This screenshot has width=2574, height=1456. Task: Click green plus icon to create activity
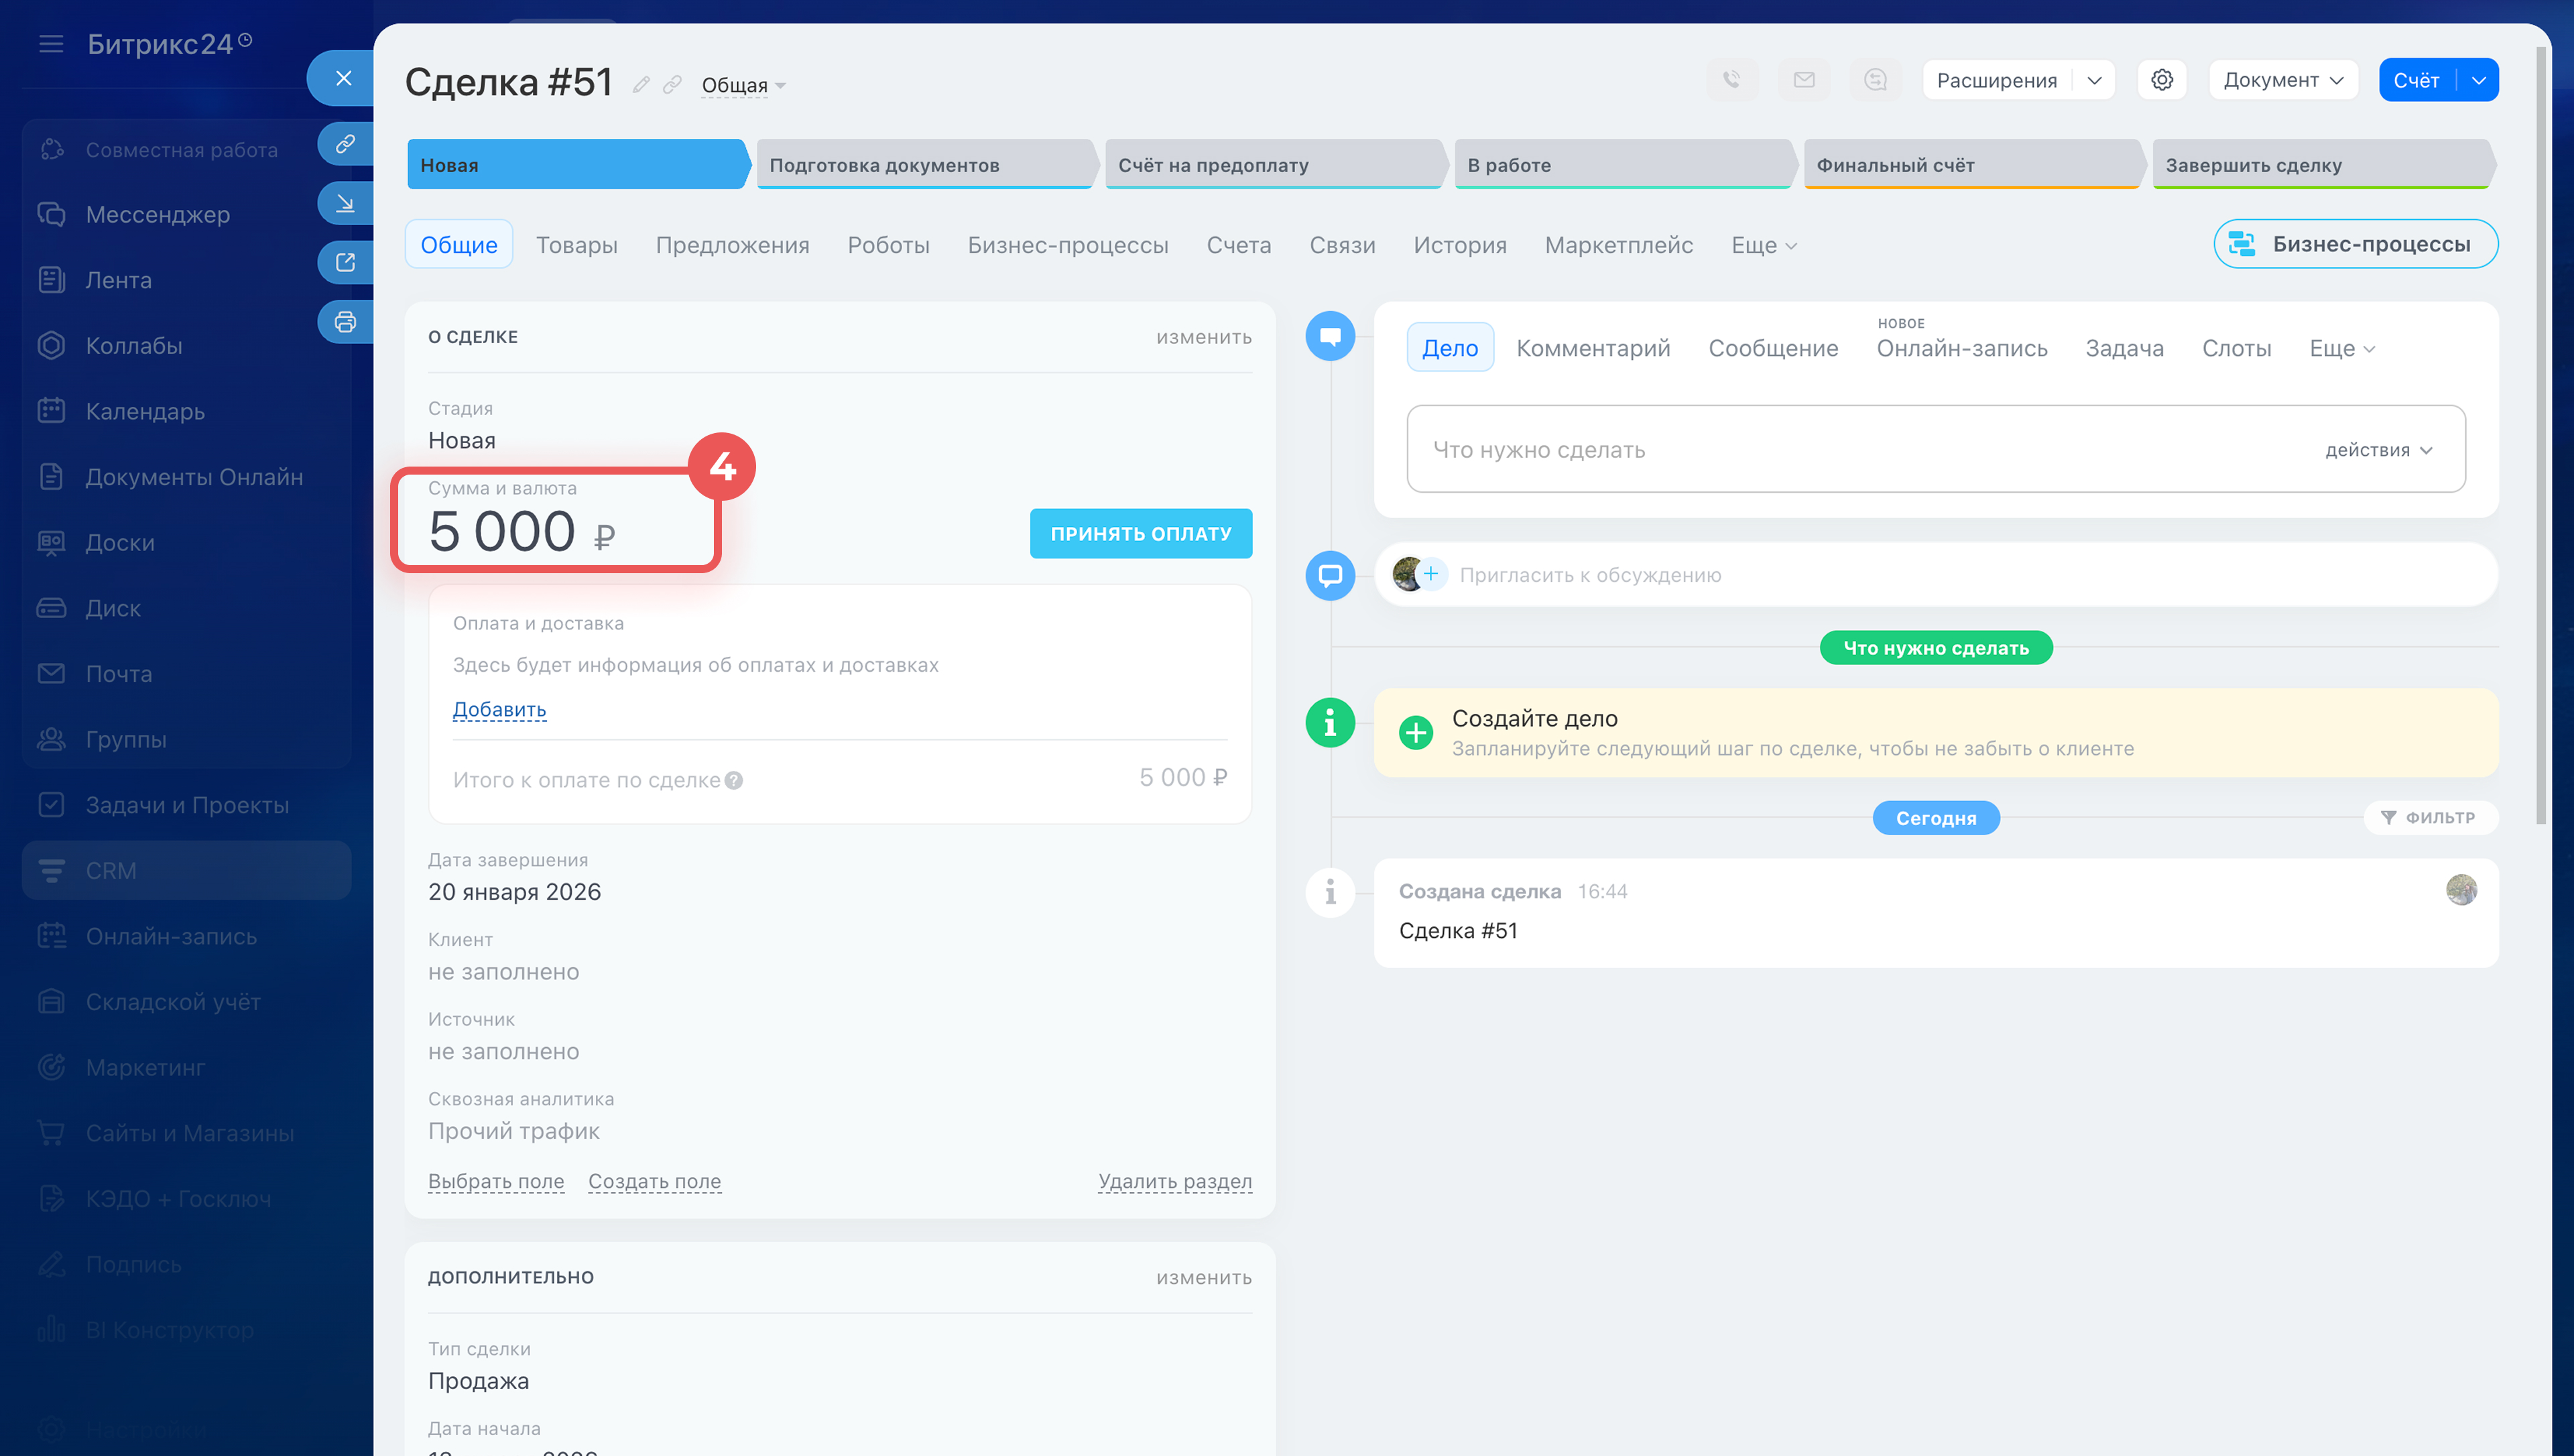1416,732
